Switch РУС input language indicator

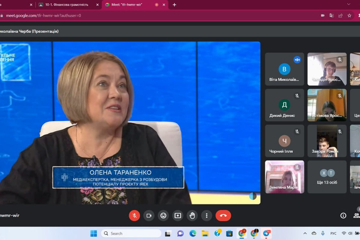[333, 233]
